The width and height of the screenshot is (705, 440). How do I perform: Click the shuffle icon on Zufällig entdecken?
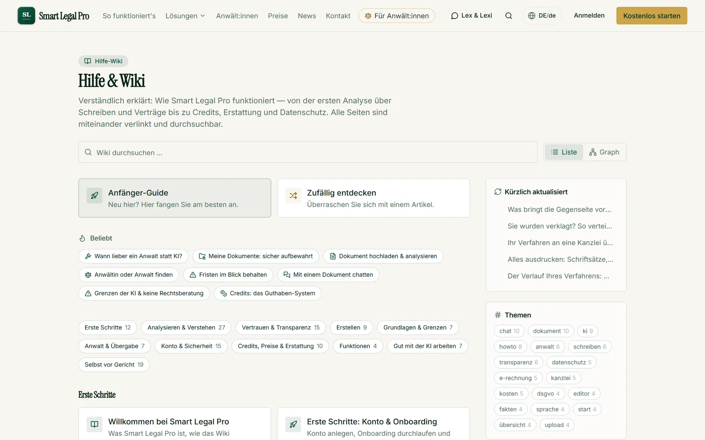click(x=293, y=196)
